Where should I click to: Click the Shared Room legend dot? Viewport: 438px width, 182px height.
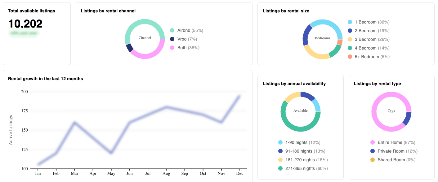373,160
